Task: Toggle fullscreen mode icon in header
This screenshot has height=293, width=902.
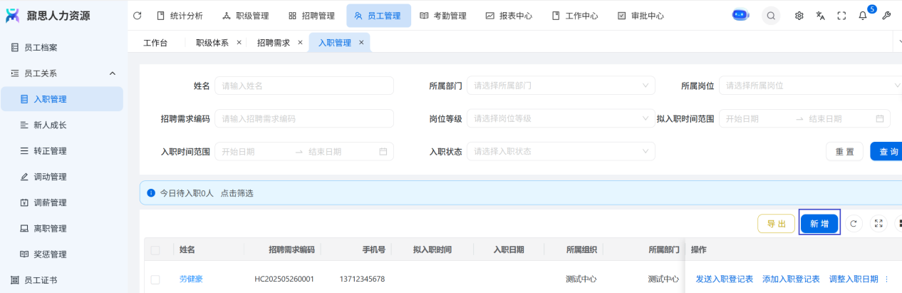Action: [841, 16]
